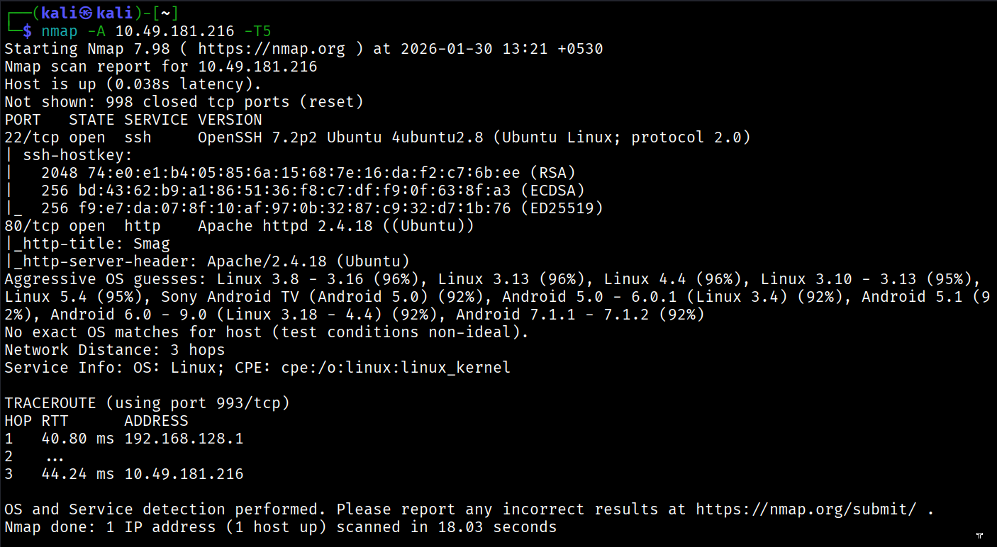
Task: Click the dollar sign prompt symbol
Action: tap(27, 31)
